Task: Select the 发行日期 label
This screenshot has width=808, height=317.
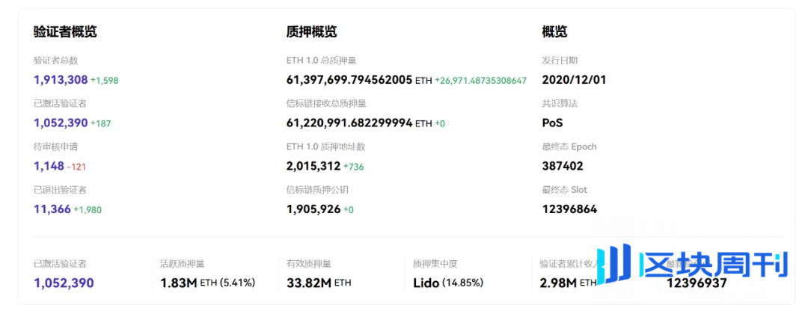Action: [560, 61]
